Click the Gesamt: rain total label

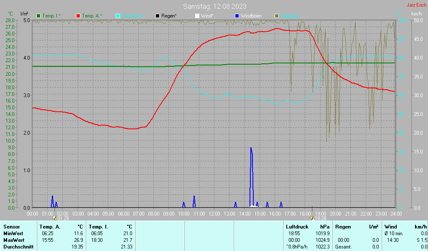point(344,247)
